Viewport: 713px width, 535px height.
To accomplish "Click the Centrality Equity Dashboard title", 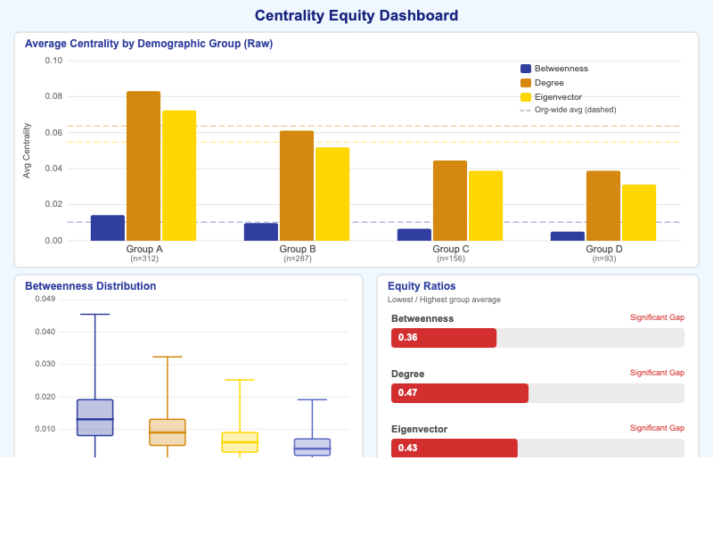I will pyautogui.click(x=356, y=15).
